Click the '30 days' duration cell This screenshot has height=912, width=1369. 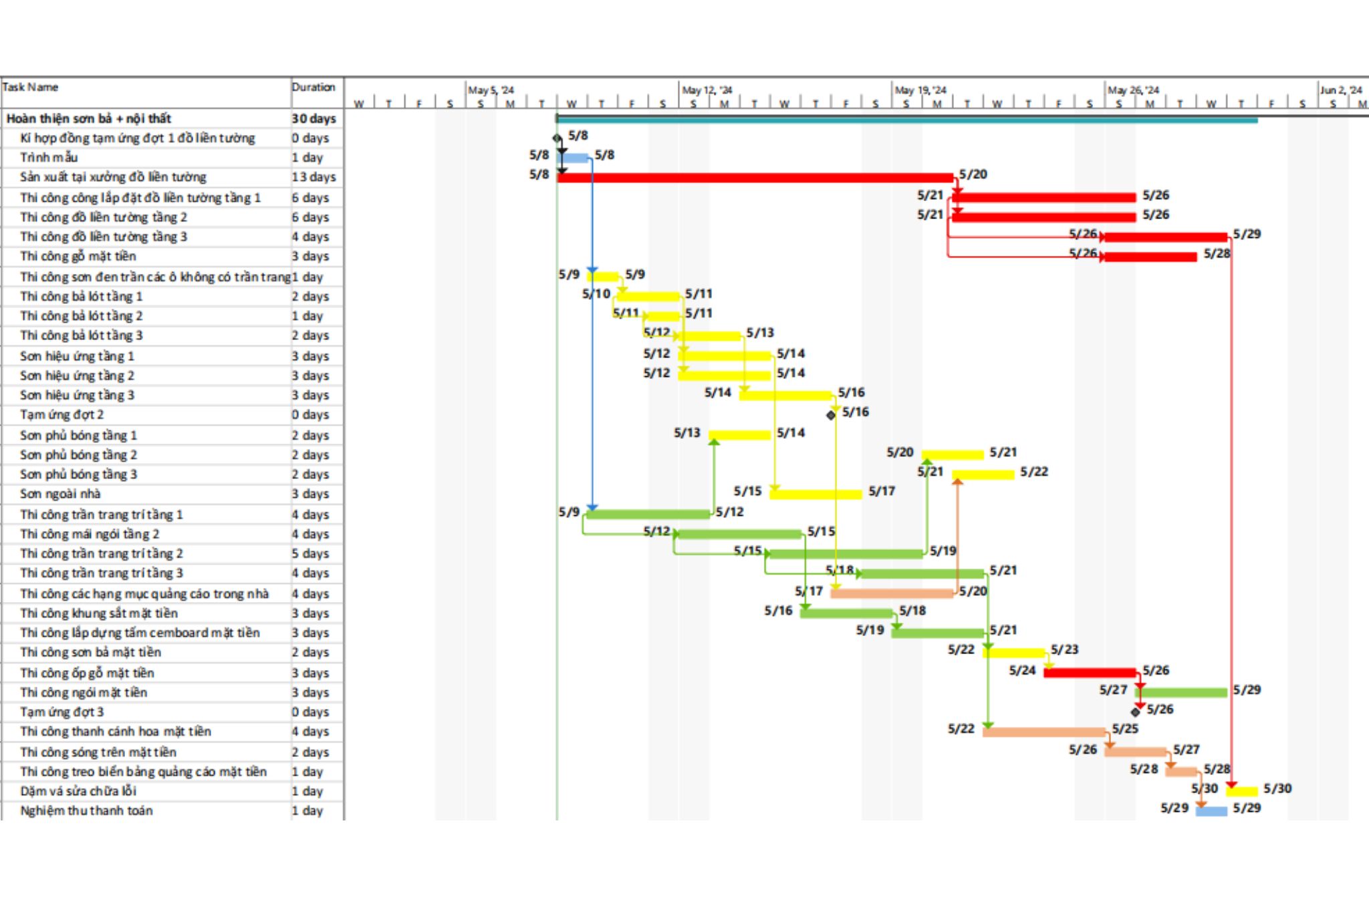(x=314, y=119)
